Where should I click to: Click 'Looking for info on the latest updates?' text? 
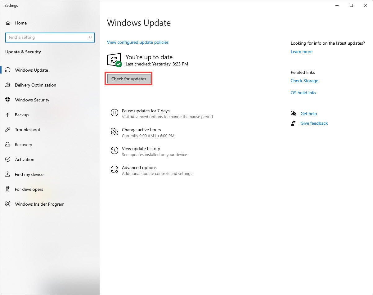click(x=328, y=43)
